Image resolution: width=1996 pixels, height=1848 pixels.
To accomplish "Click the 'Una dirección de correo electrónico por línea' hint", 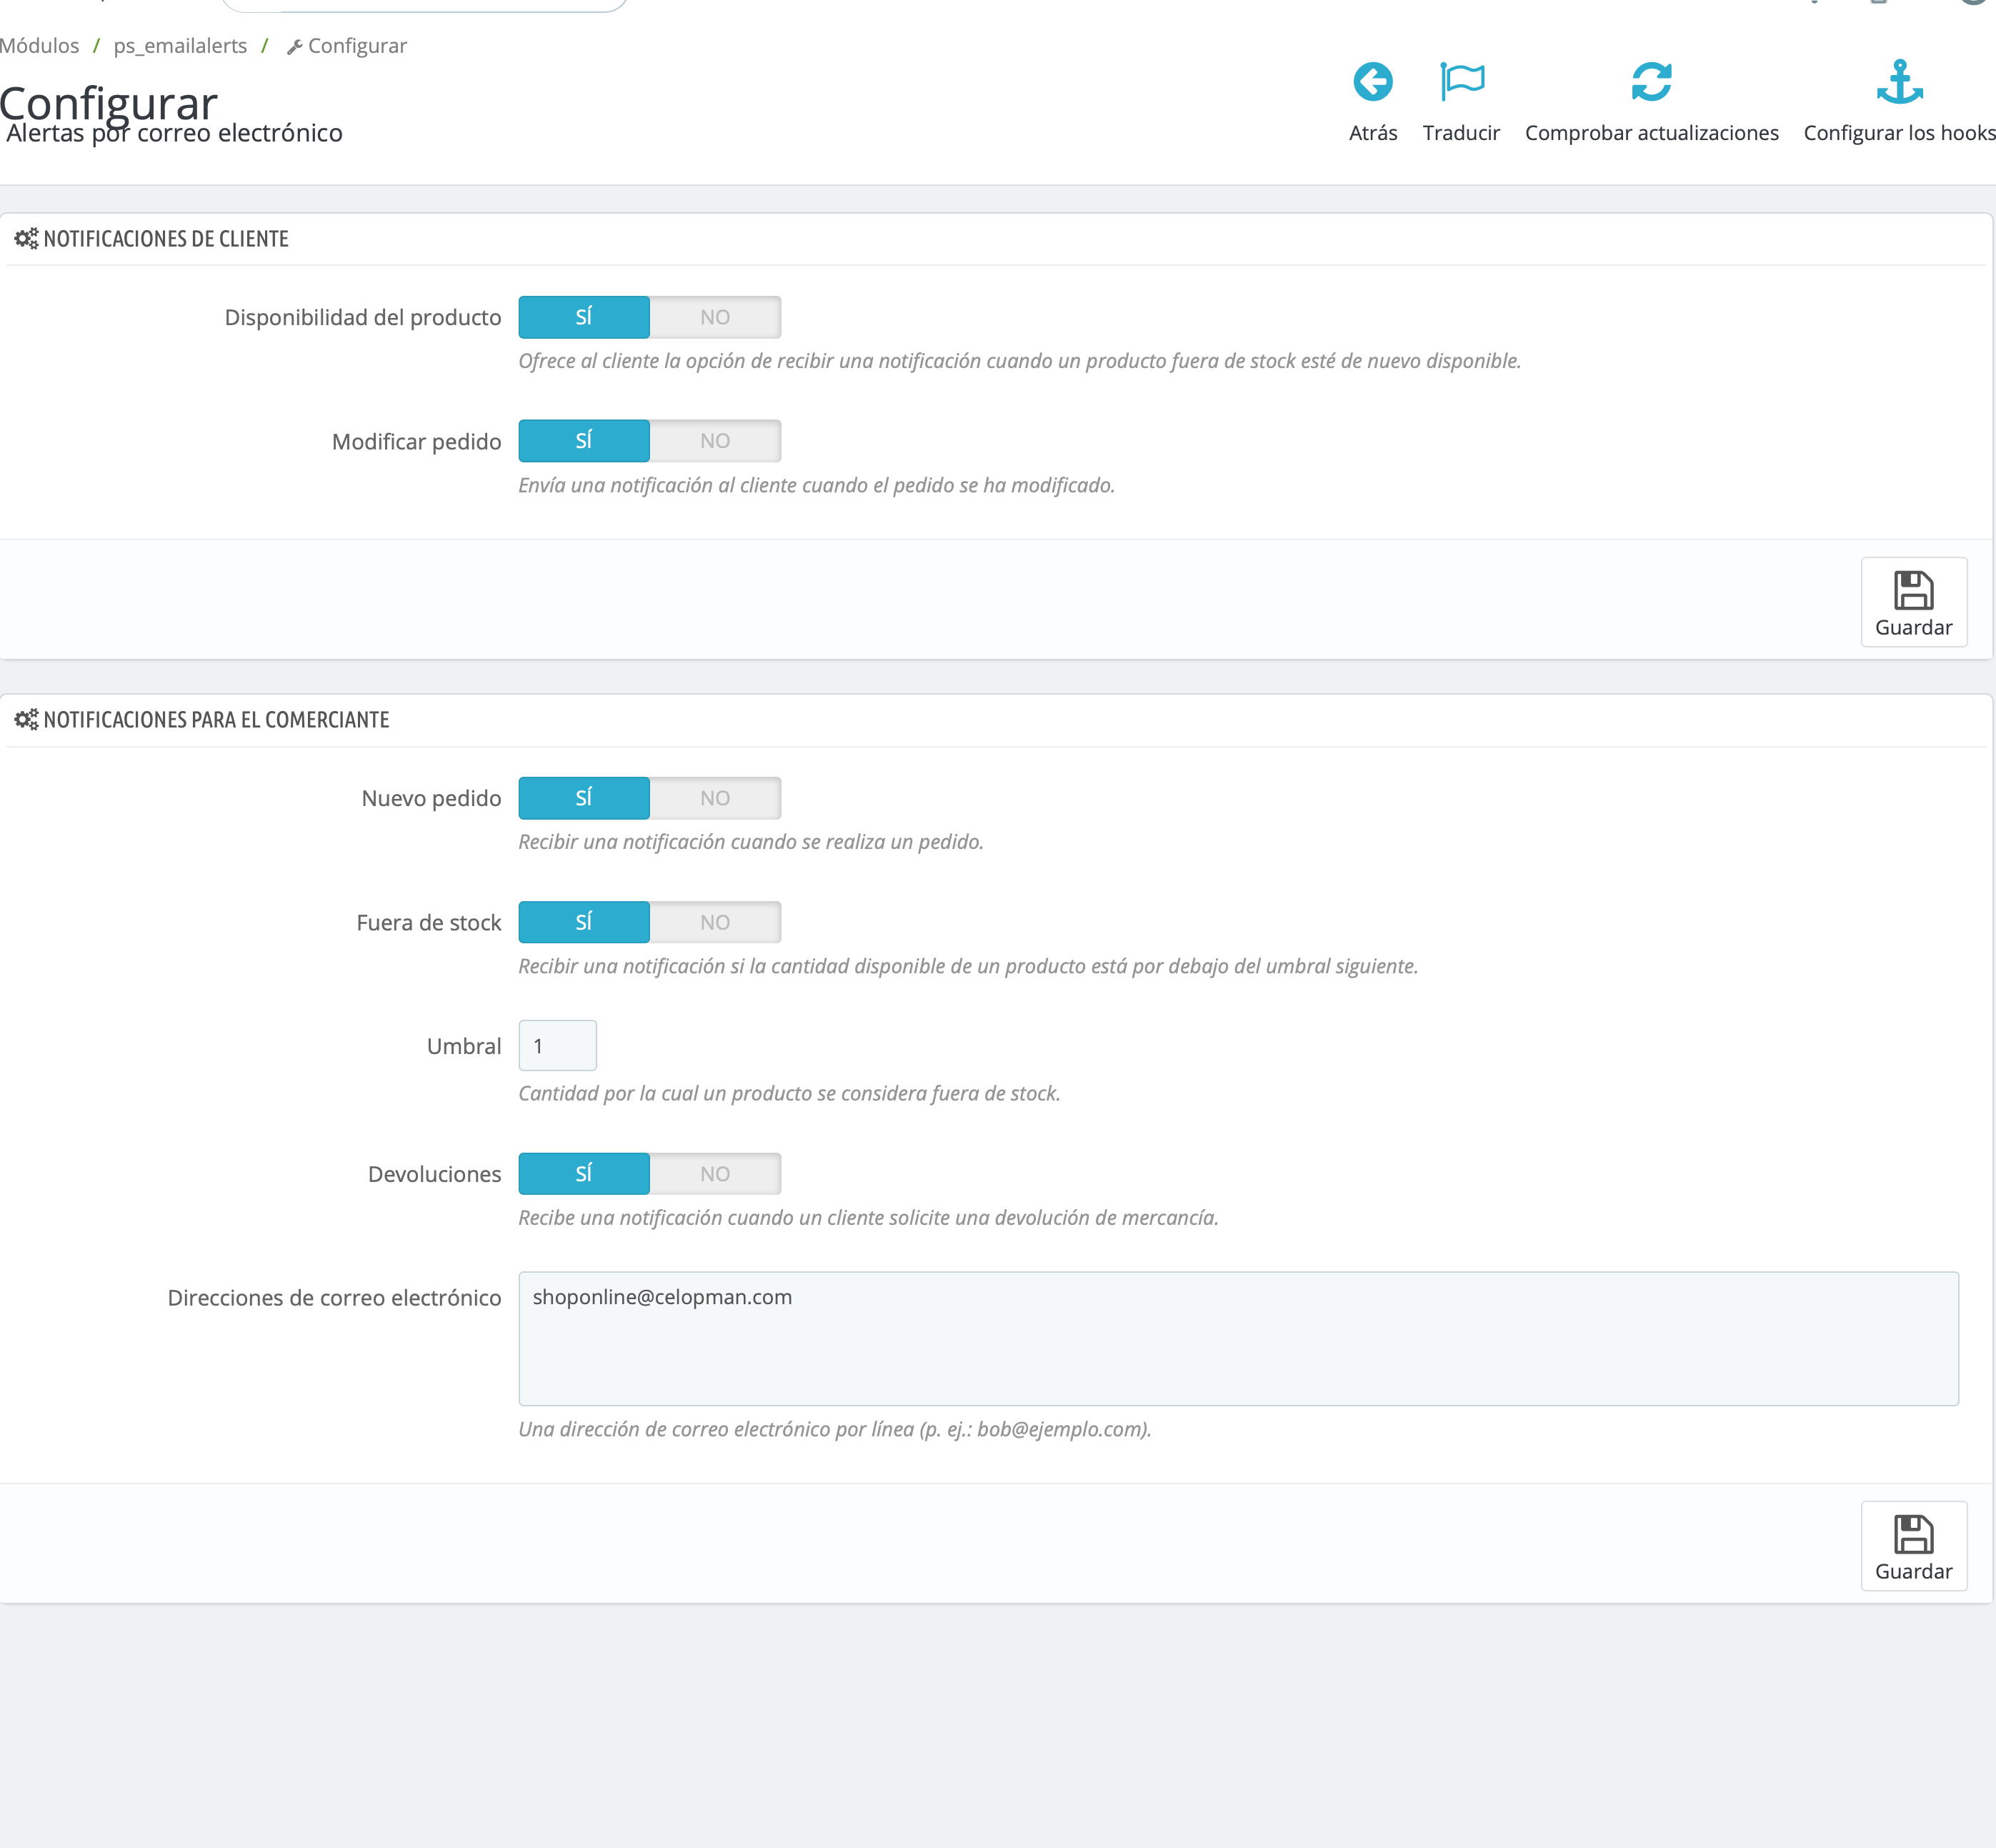I will tap(834, 1430).
